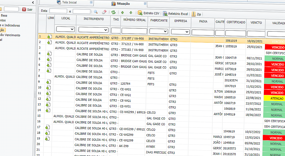The width and height of the screenshot is (285, 156).
Task: Close the Tela Inicial tab
Action: 91,2
